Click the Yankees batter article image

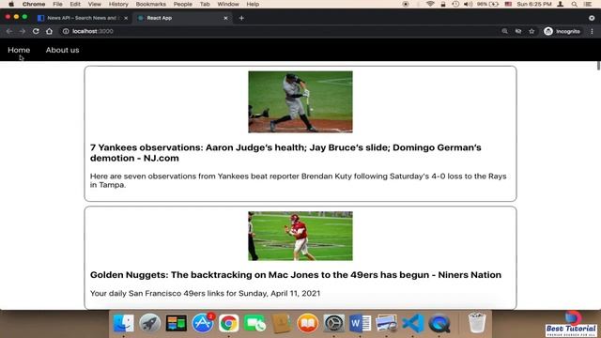tap(300, 102)
